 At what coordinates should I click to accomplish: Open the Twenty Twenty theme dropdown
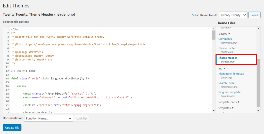[233, 15]
